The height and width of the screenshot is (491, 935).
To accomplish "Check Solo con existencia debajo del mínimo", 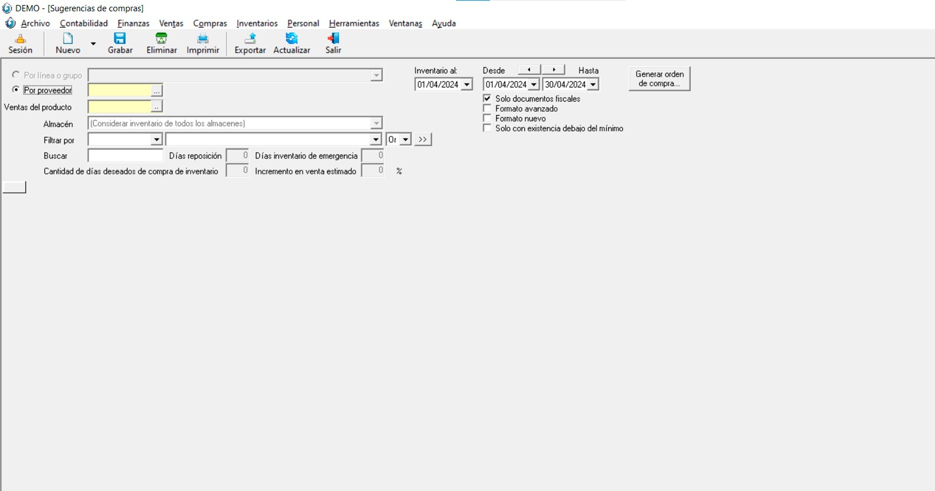I will (487, 128).
